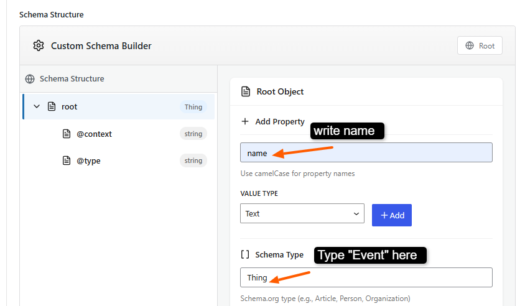Click the string badge on @context row

pyautogui.click(x=193, y=134)
